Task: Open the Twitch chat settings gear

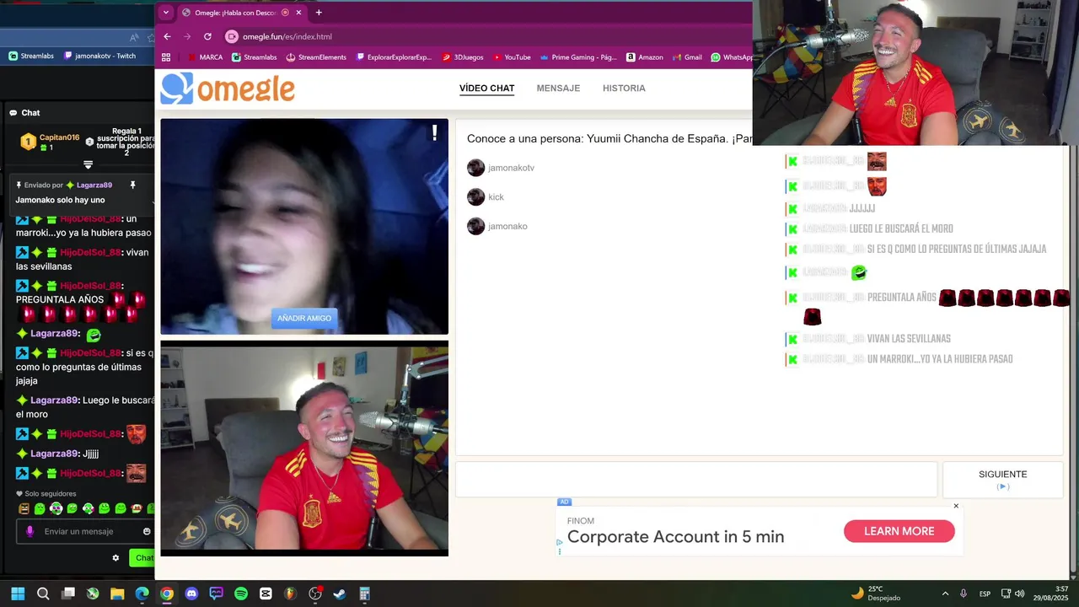Action: pos(115,557)
